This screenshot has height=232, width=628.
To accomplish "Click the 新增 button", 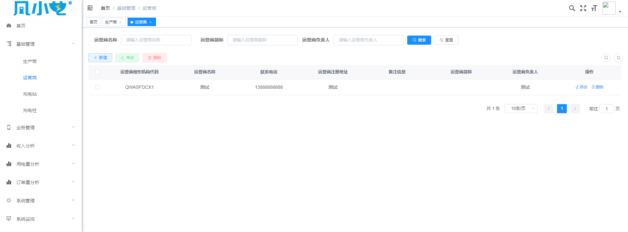I will click(100, 58).
